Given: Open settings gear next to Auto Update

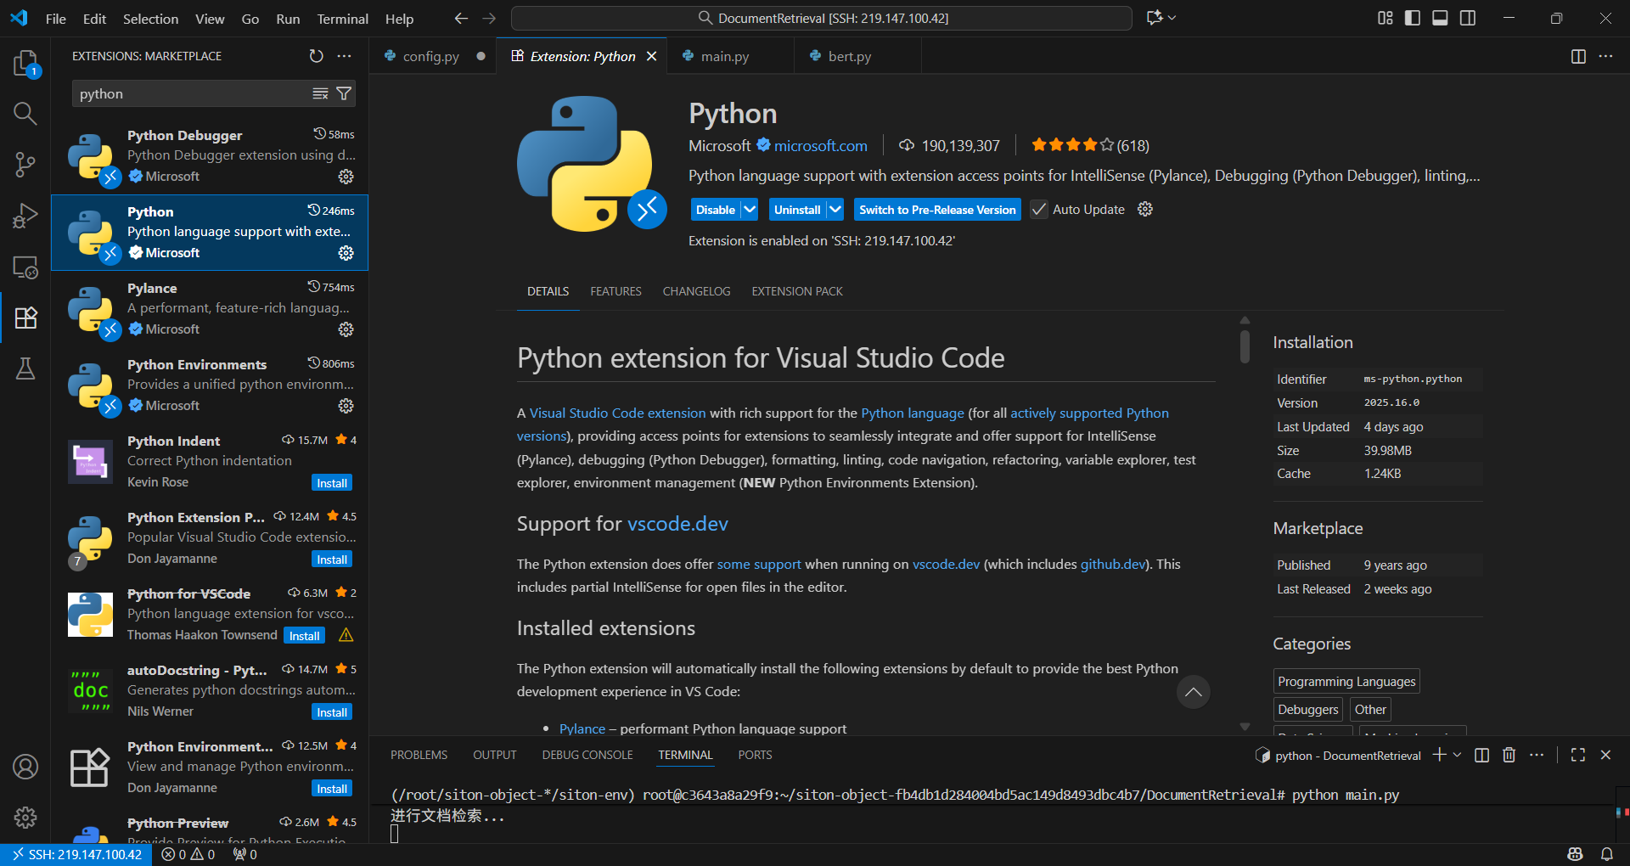Looking at the screenshot, I should [1145, 209].
